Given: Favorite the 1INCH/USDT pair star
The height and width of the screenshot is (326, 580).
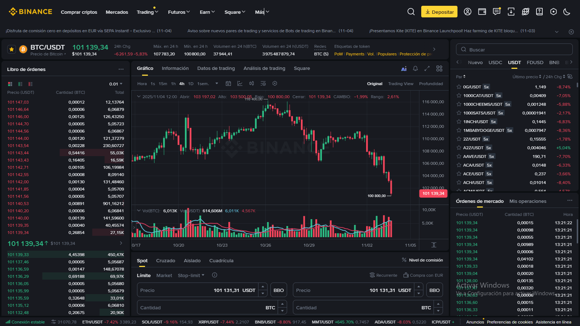Looking at the screenshot, I should [459, 122].
